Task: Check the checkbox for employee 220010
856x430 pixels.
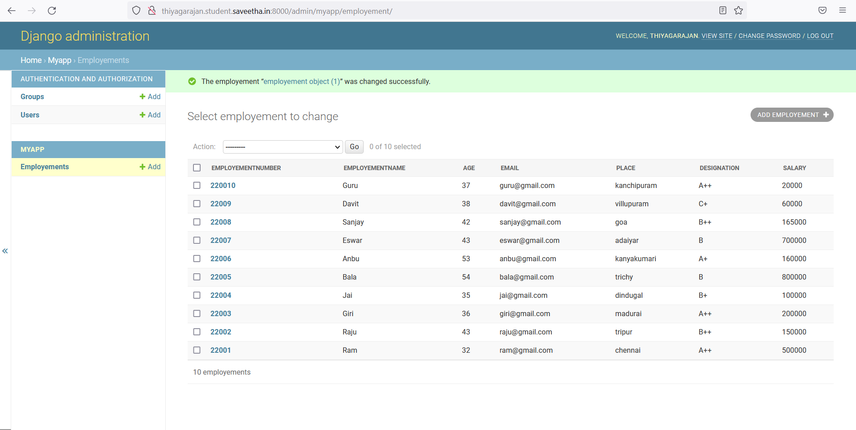Action: coord(197,185)
